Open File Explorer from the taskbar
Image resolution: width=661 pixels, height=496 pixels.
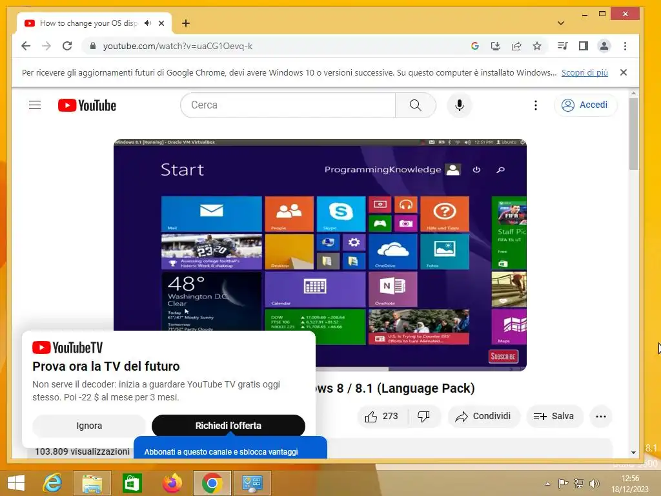(x=92, y=483)
